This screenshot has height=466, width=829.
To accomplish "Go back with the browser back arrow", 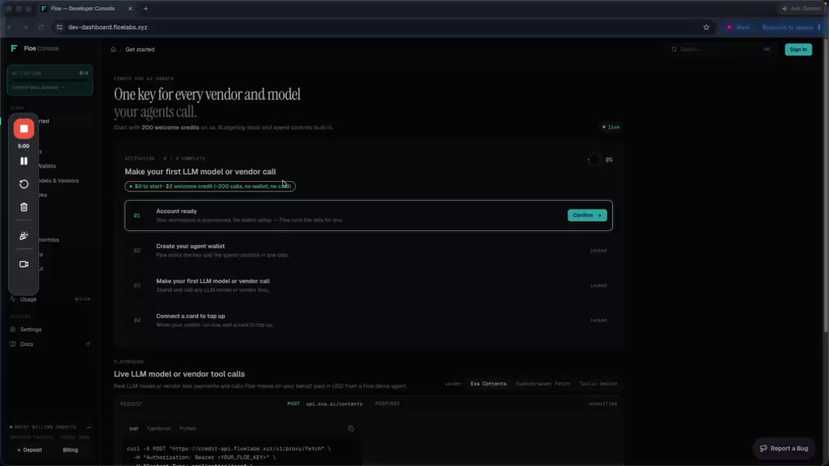I will click(x=10, y=27).
